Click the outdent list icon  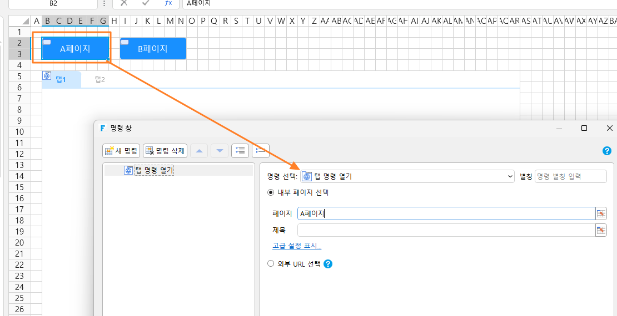tap(261, 150)
